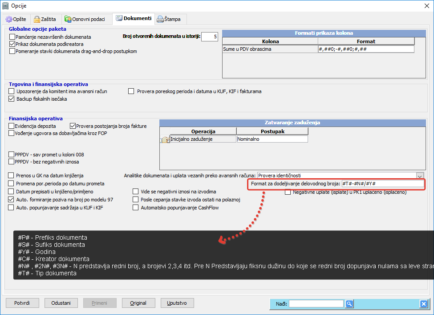Viewport: 434px width, 315px height.
Task: Click the Potvrdi button
Action: click(22, 303)
